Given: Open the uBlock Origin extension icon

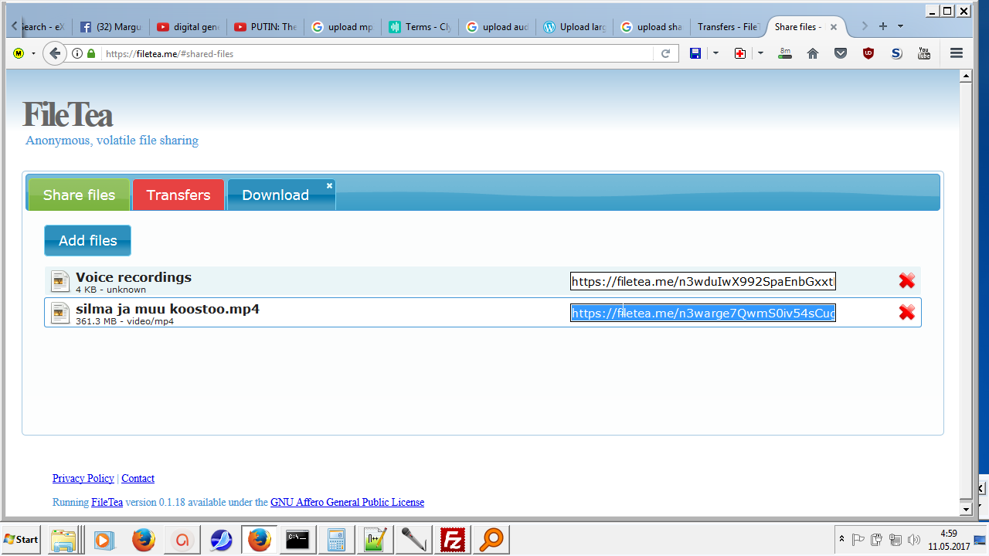Looking at the screenshot, I should (x=868, y=53).
